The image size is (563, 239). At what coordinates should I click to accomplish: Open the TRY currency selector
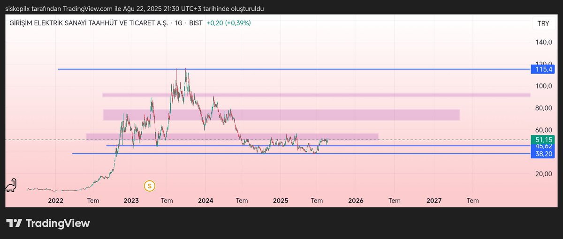[x=543, y=23]
